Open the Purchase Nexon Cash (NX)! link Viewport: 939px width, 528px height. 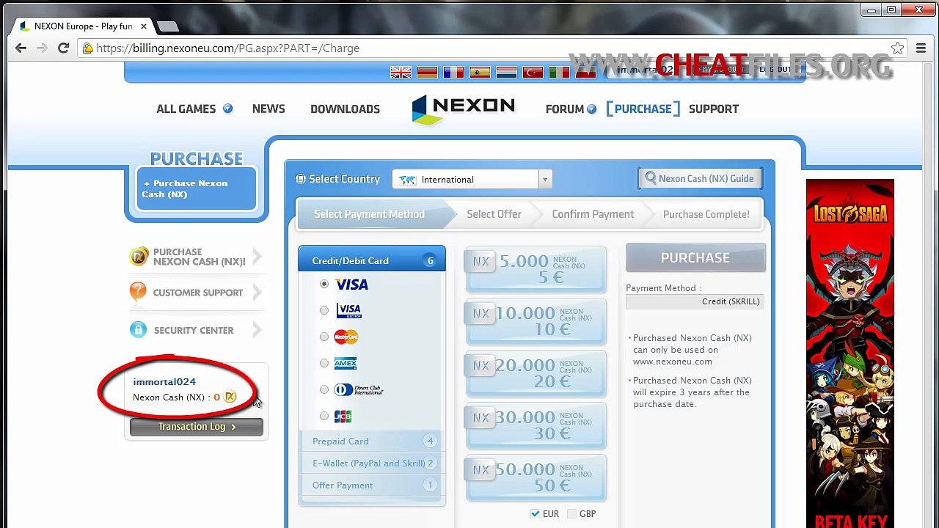(196, 256)
